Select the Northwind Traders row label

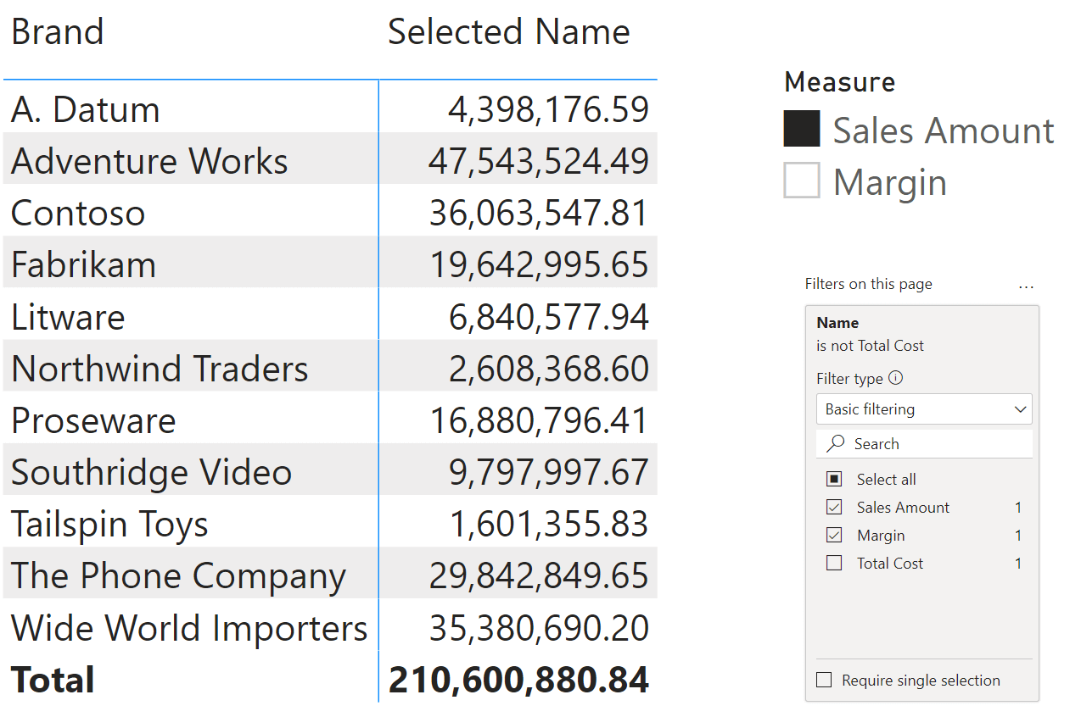160,369
